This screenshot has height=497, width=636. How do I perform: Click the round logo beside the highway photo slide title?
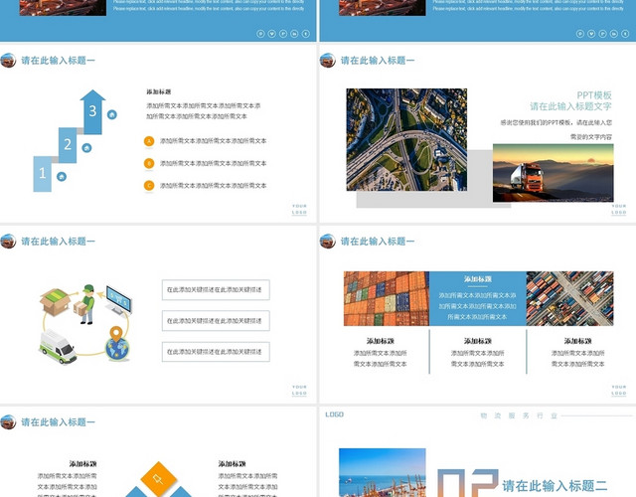point(328,61)
